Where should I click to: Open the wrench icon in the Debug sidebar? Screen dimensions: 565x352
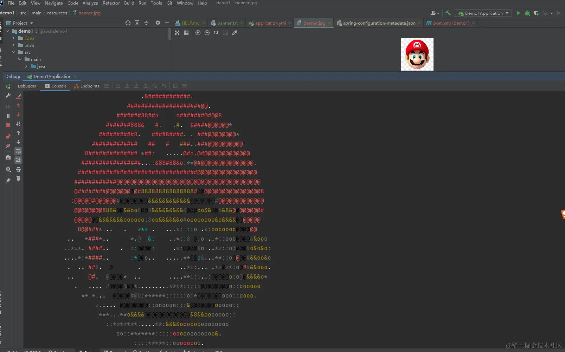(x=8, y=96)
